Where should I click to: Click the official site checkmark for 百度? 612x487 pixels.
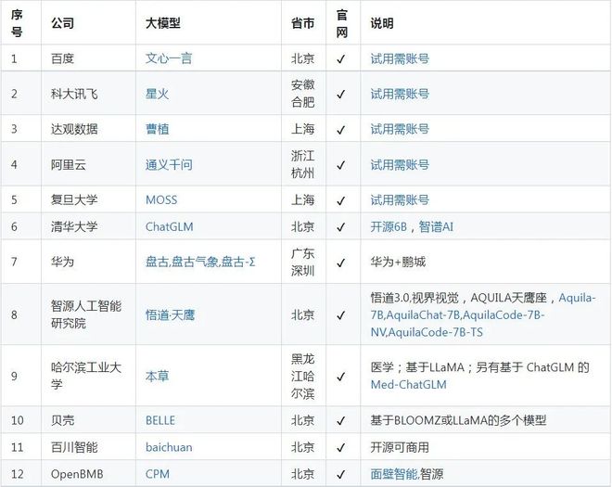click(x=341, y=59)
